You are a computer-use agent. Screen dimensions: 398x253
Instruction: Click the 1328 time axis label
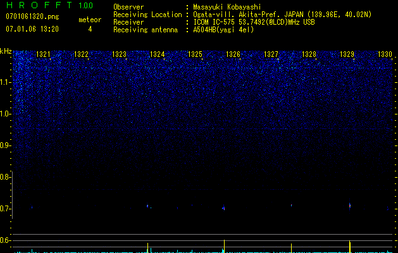[309, 54]
